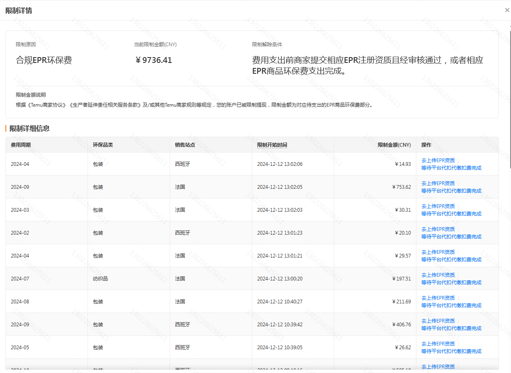Click 等待平台代扣代缴扣费完成 in ¥20.10 row
Viewport: 511px width, 373px height.
(451, 237)
